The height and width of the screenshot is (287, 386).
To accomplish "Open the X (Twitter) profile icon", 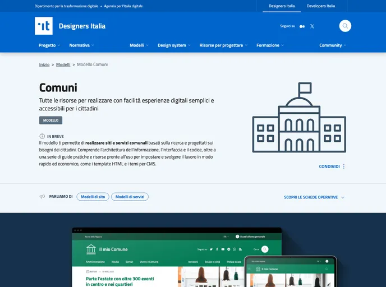I will tap(312, 26).
